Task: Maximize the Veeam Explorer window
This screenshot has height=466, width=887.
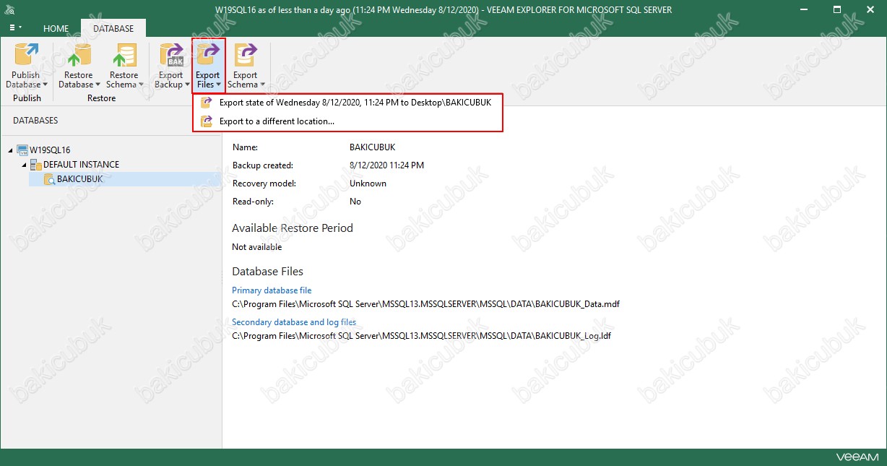Action: pyautogui.click(x=836, y=10)
